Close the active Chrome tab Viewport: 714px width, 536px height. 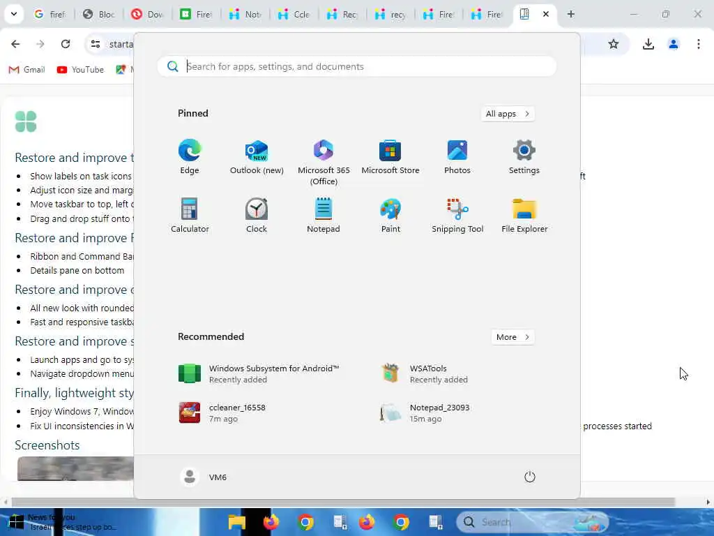[545, 14]
